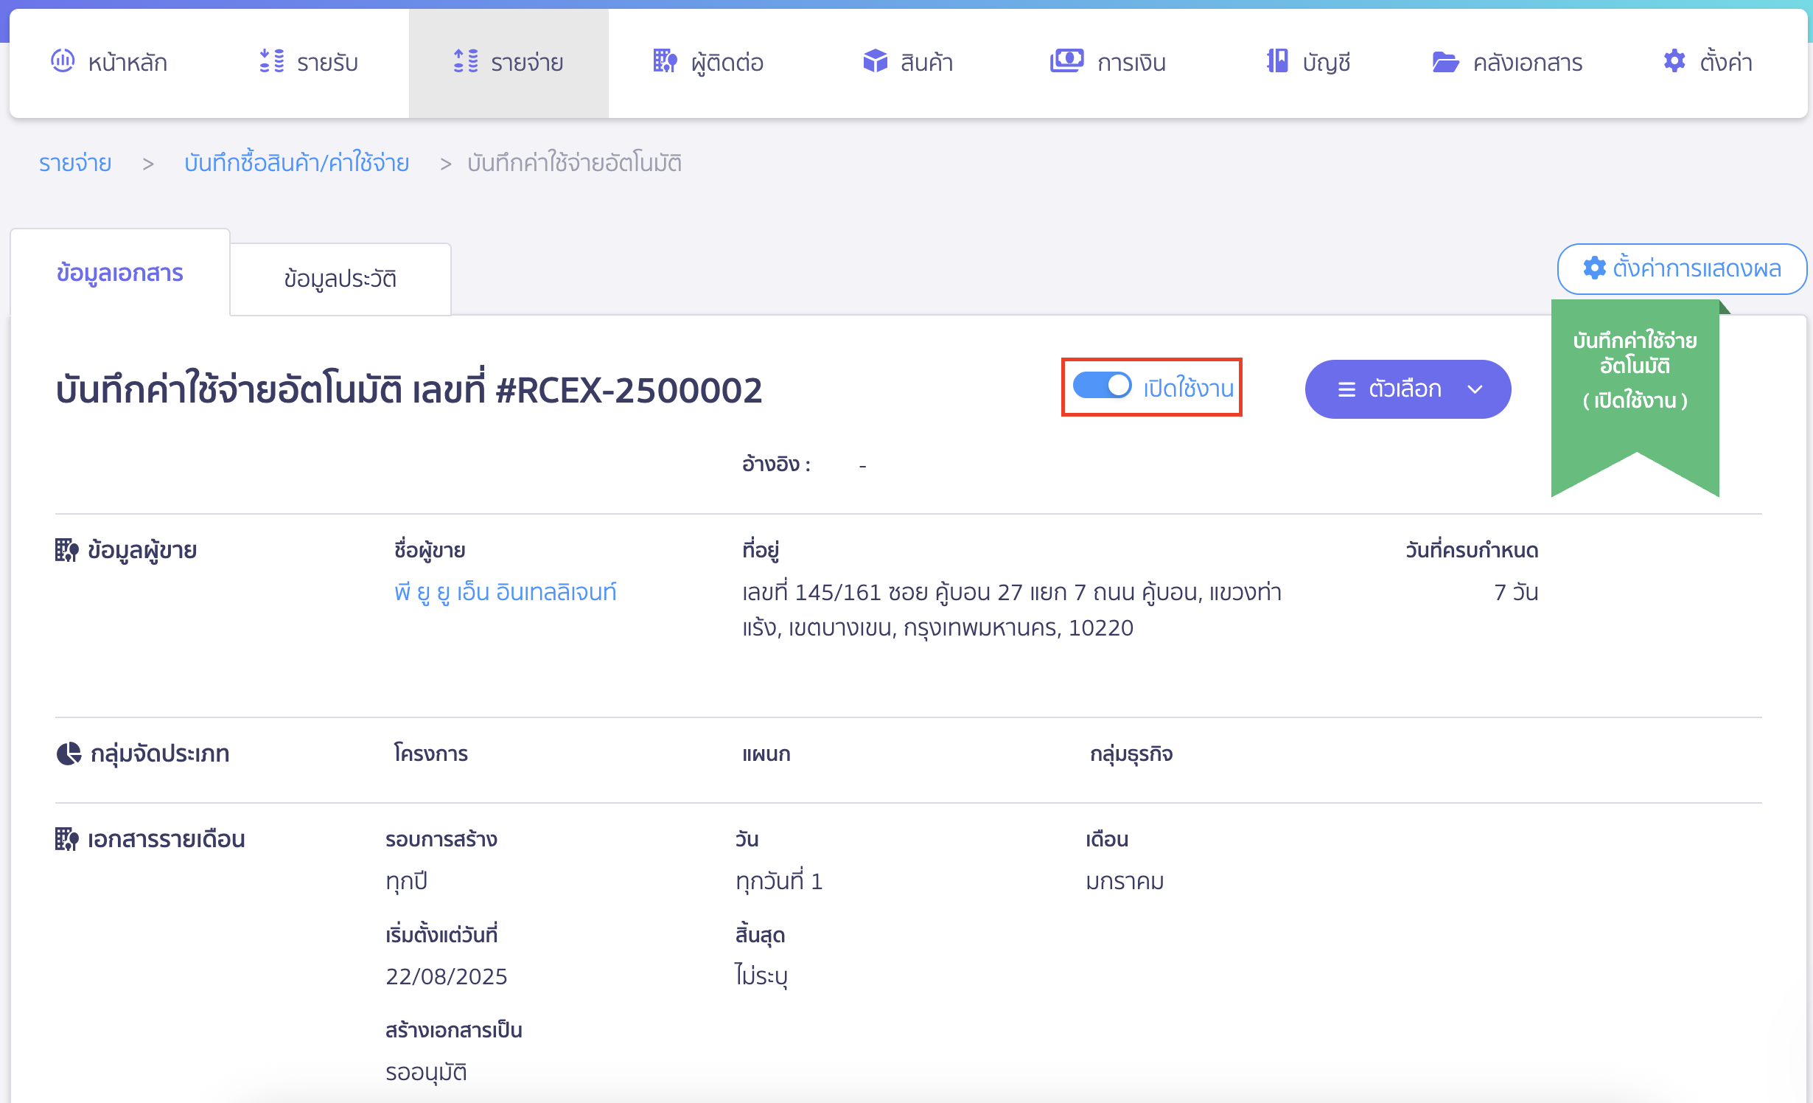The image size is (1813, 1103).
Task: Select the บัญชี accounting book icon
Action: coord(1277,60)
